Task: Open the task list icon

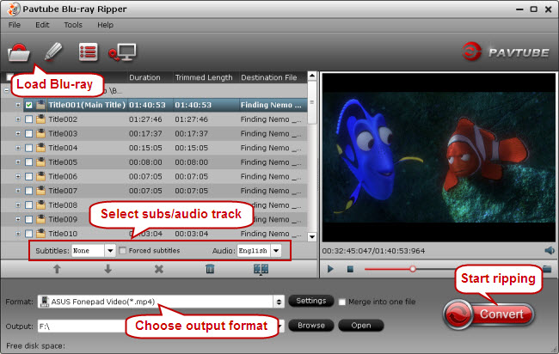Action: (88, 52)
